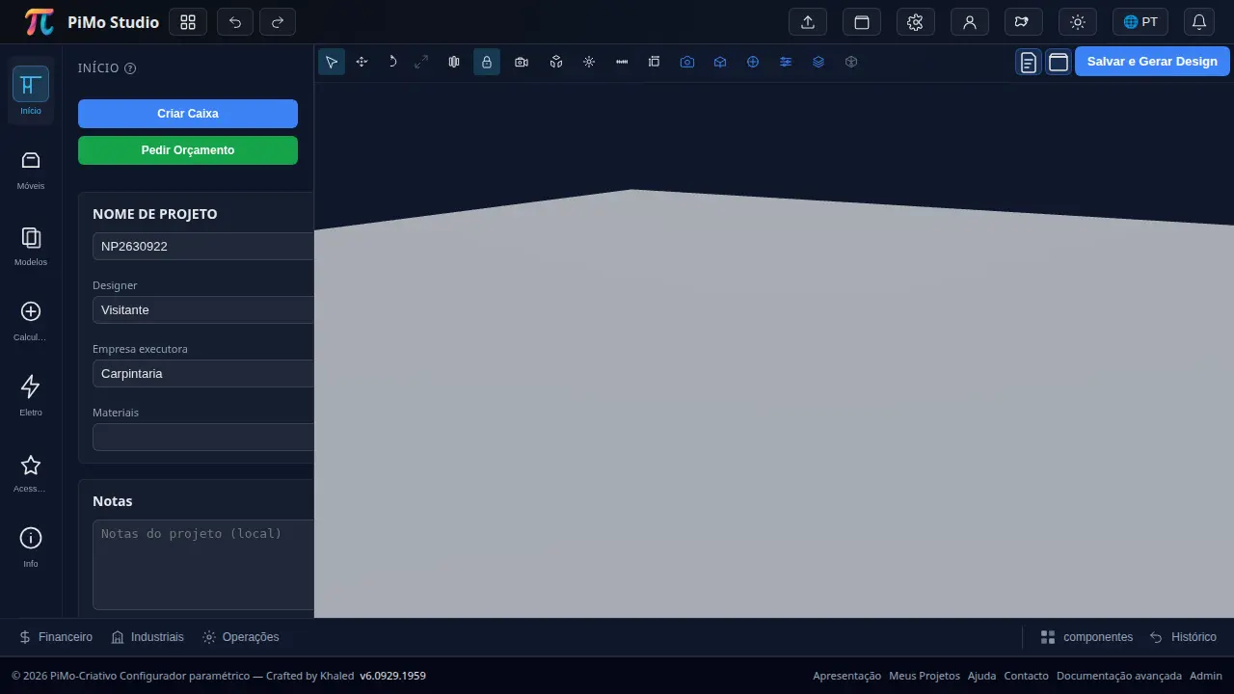Click the Criar Caixa button
The width and height of the screenshot is (1234, 694).
tap(188, 114)
